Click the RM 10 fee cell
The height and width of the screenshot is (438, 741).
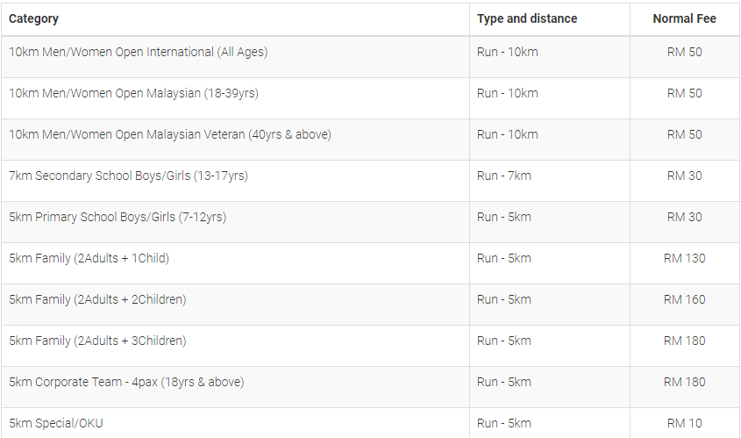click(x=684, y=423)
